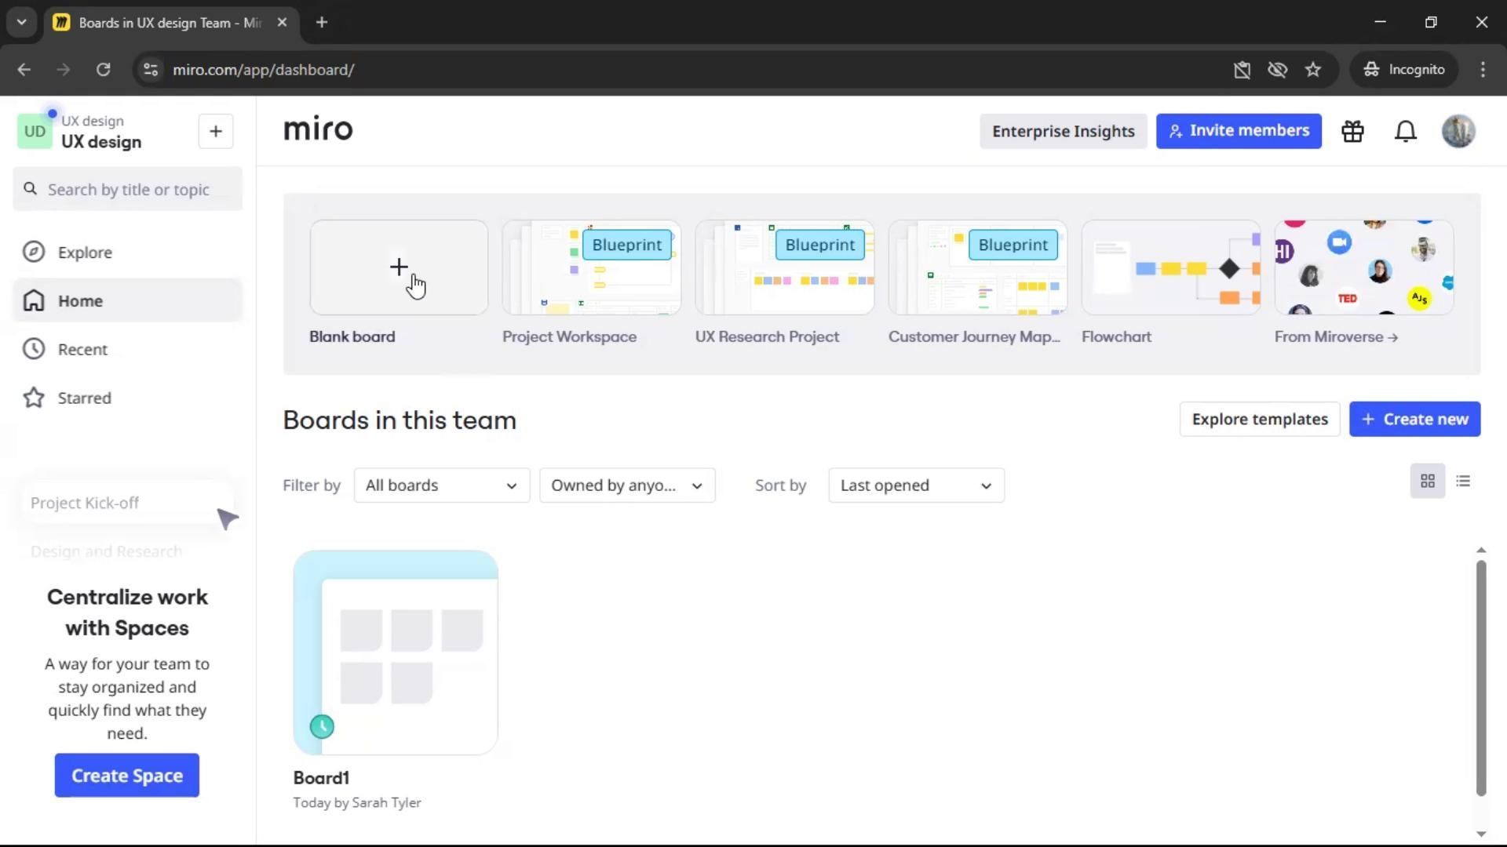Click the Search by title input

[130, 189]
